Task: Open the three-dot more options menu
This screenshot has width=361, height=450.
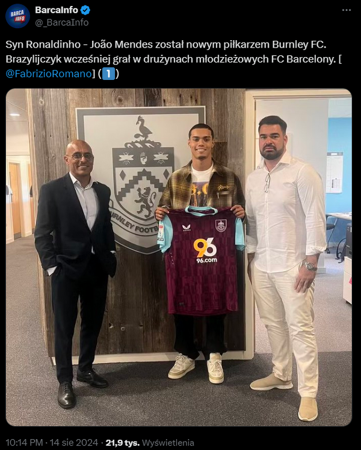Action: 347,10
